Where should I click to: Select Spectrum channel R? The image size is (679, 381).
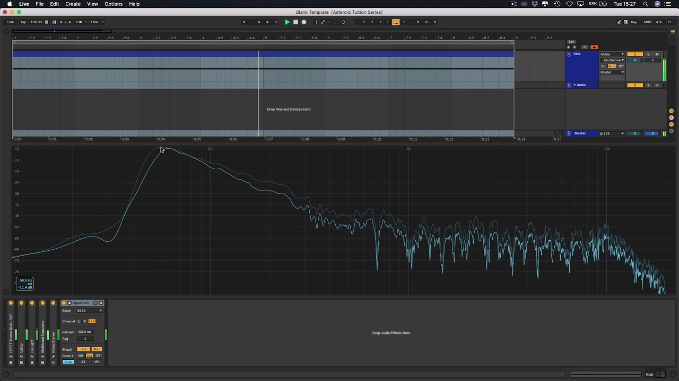(84, 321)
